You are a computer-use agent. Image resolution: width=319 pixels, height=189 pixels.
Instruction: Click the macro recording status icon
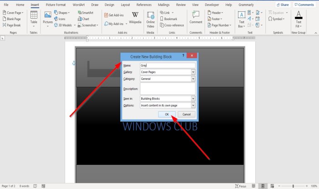coord(43,186)
